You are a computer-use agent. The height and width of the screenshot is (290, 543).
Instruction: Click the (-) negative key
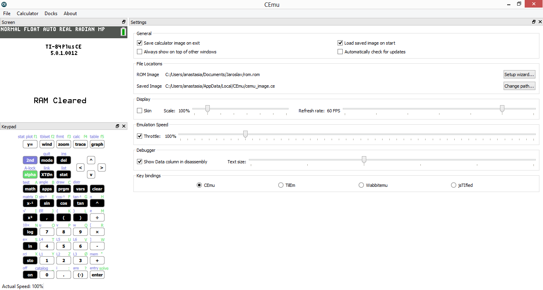pos(80,275)
